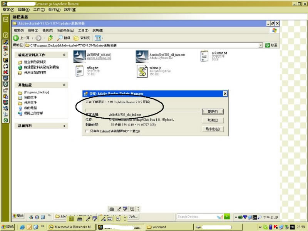Click the Explorer address bar path field

(x=142, y=45)
